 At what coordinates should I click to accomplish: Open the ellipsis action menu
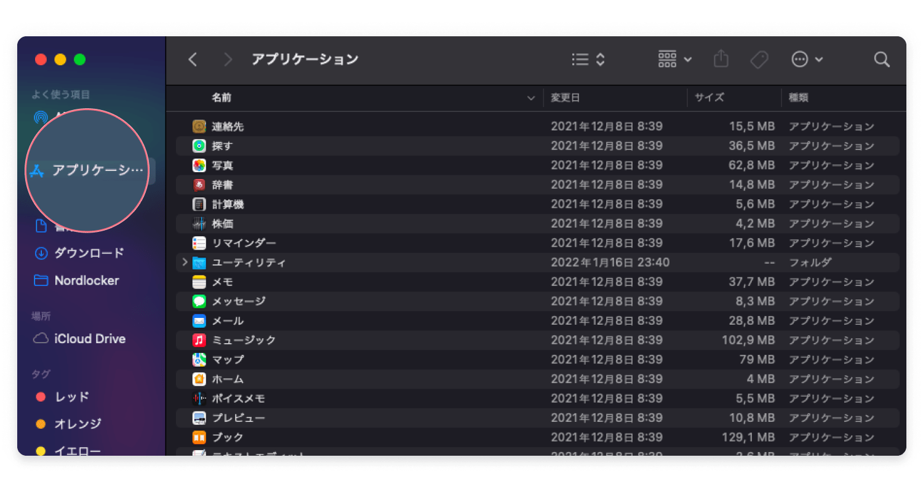pos(807,60)
